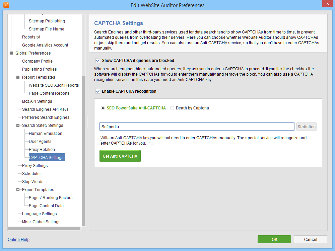Open Page Content Data item
This screenshot has height=251, width=335.
click(x=46, y=206)
